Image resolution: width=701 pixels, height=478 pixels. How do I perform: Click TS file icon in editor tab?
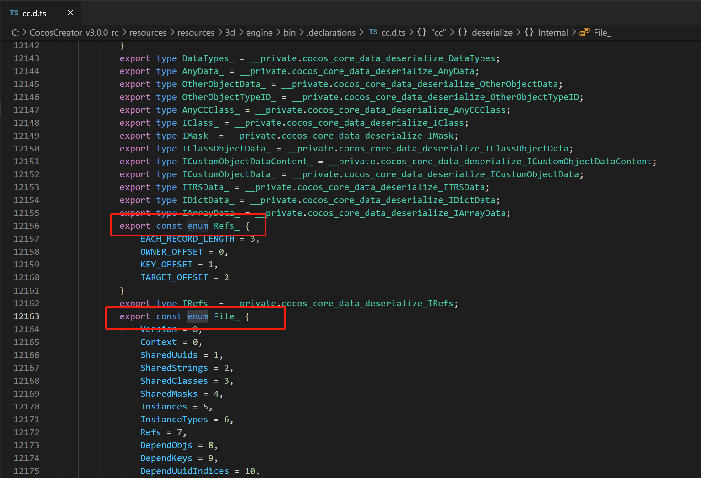click(14, 13)
